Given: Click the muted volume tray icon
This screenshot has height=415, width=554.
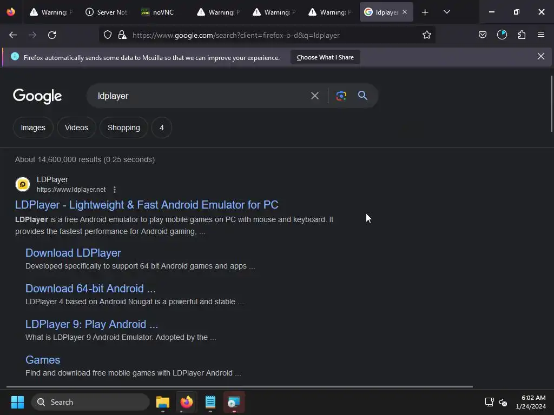Looking at the screenshot, I should [x=503, y=402].
